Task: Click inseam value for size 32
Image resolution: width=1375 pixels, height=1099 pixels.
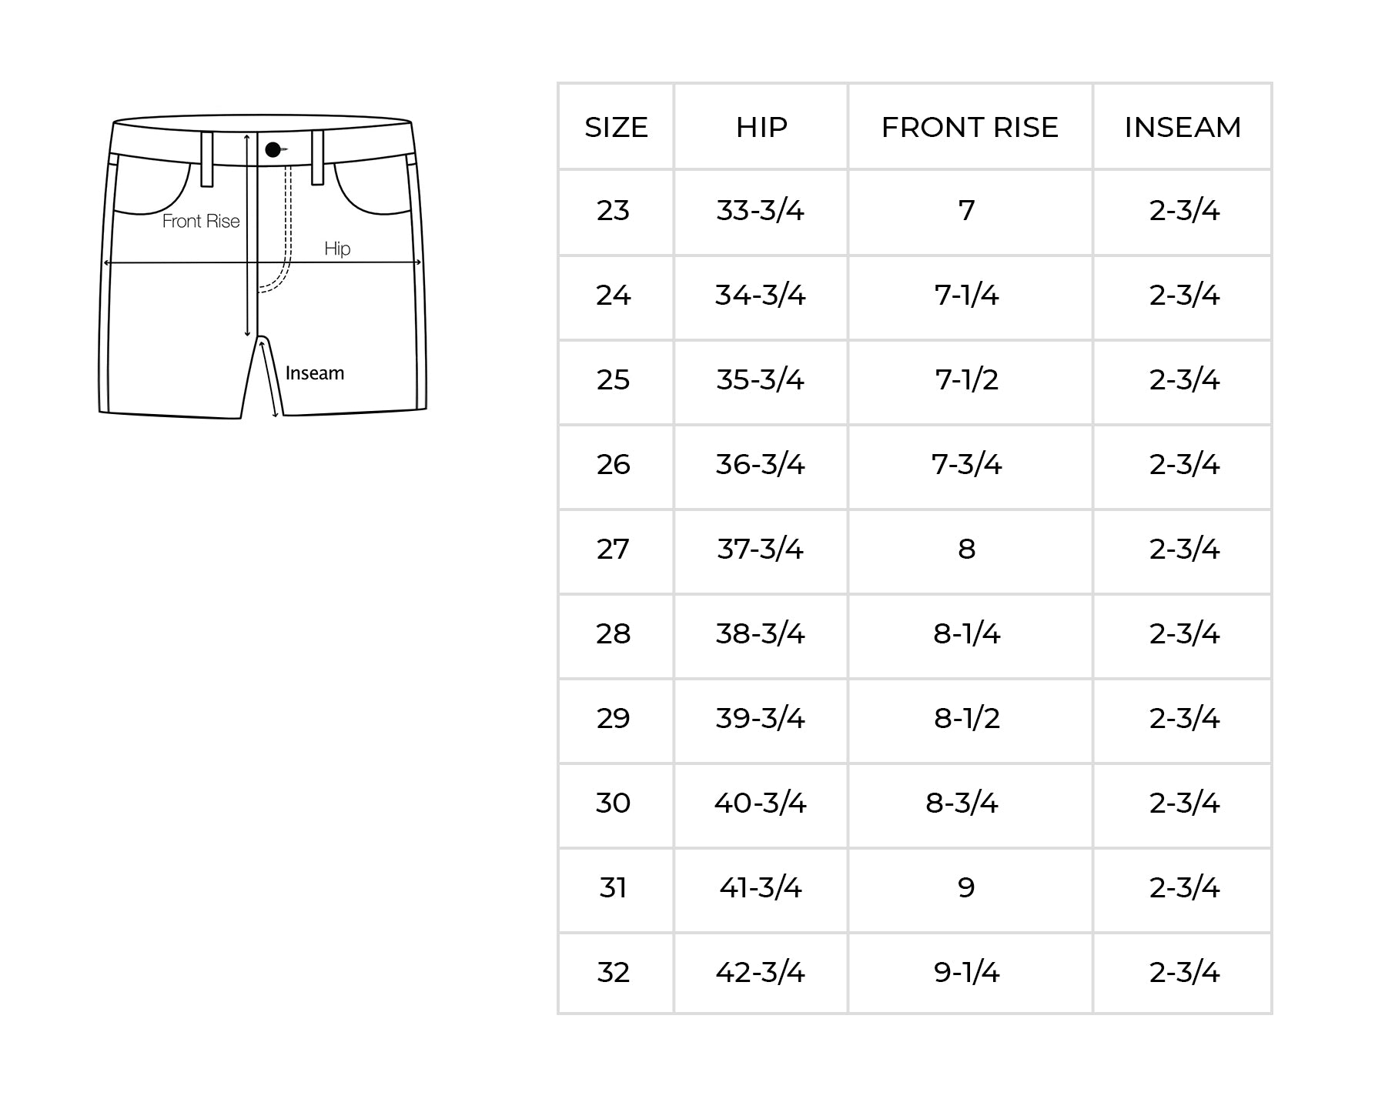Action: (x=1184, y=972)
